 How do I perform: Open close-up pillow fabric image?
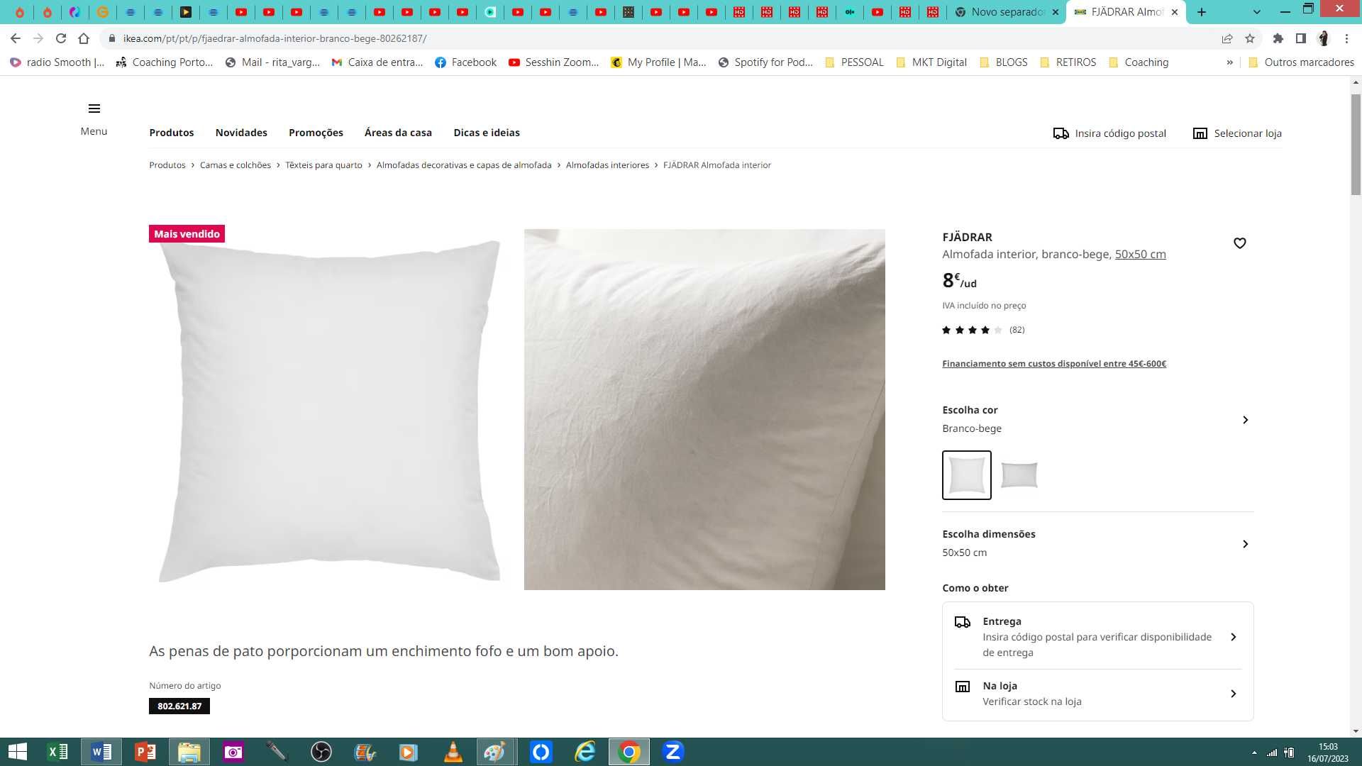(x=704, y=409)
